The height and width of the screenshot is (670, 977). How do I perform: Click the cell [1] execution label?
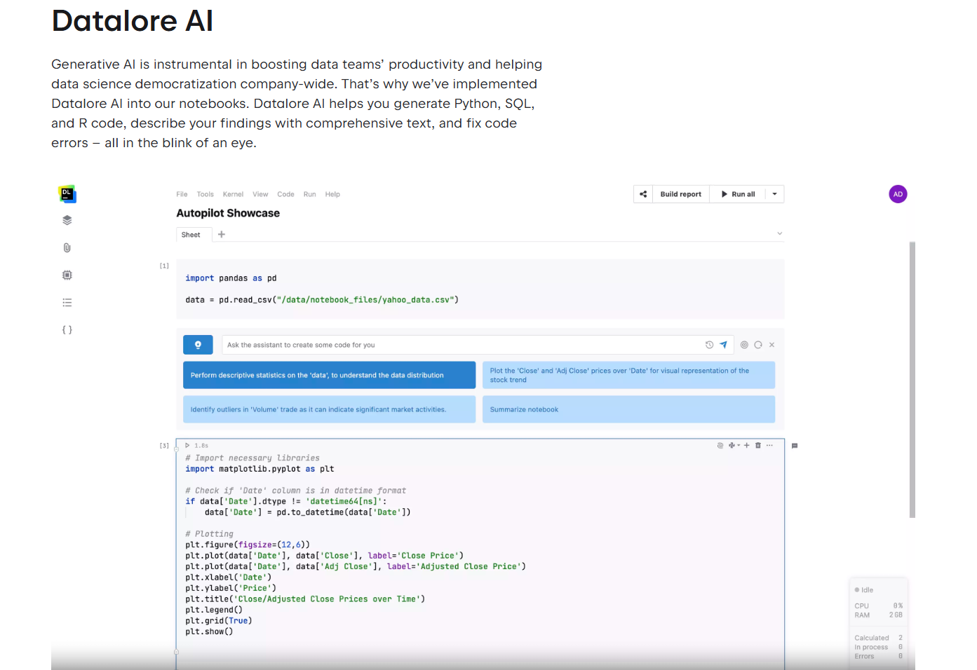coord(164,266)
